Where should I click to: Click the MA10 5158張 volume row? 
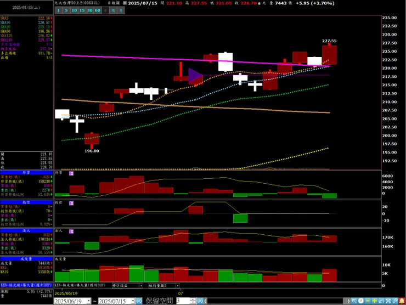click(x=26, y=272)
